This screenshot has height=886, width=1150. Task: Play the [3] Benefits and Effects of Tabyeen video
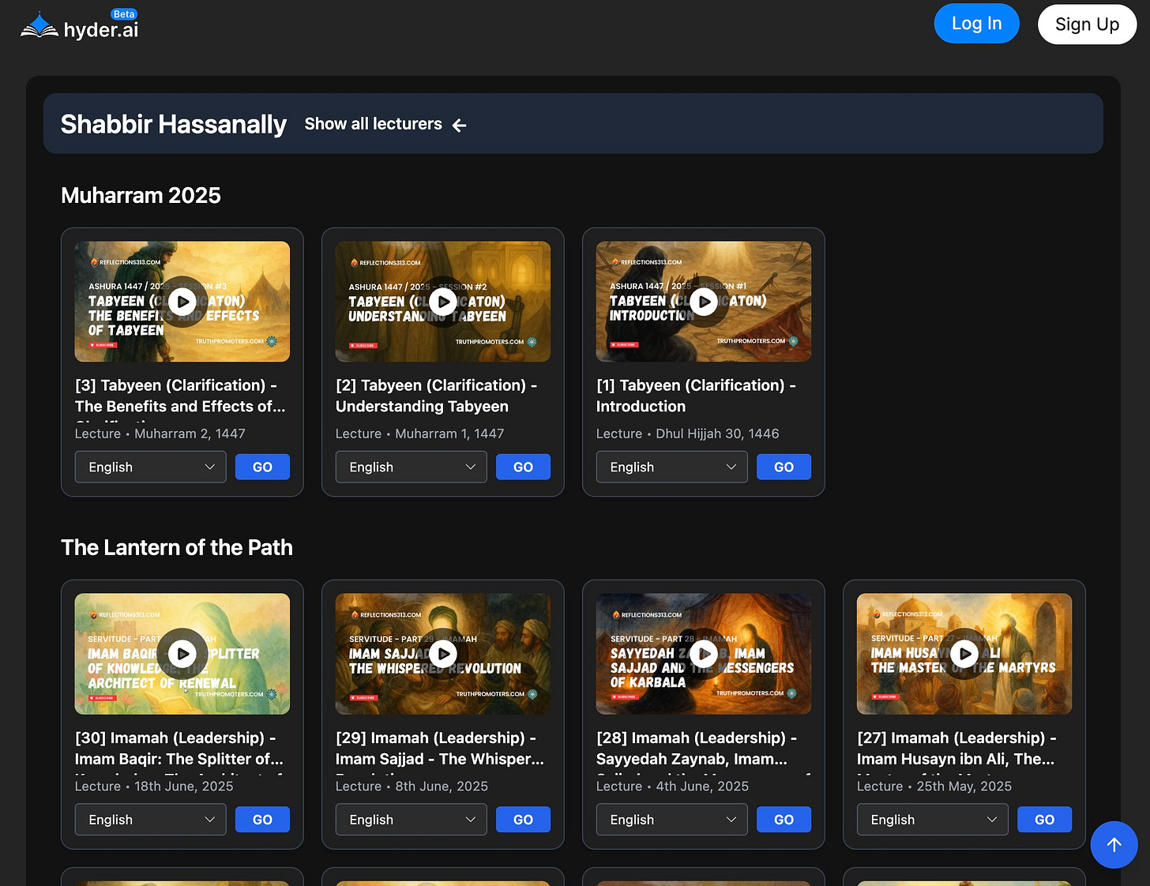[182, 301]
